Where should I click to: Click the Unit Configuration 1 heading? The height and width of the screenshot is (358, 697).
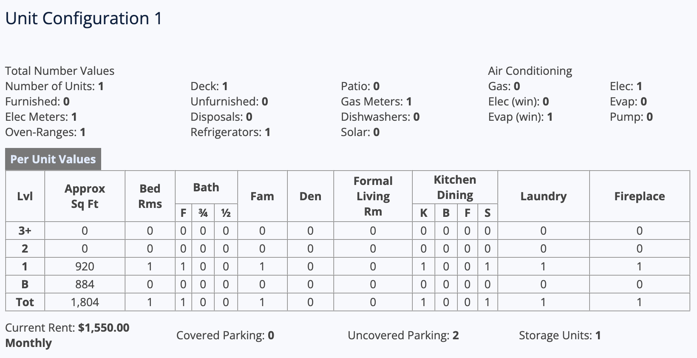pos(84,19)
